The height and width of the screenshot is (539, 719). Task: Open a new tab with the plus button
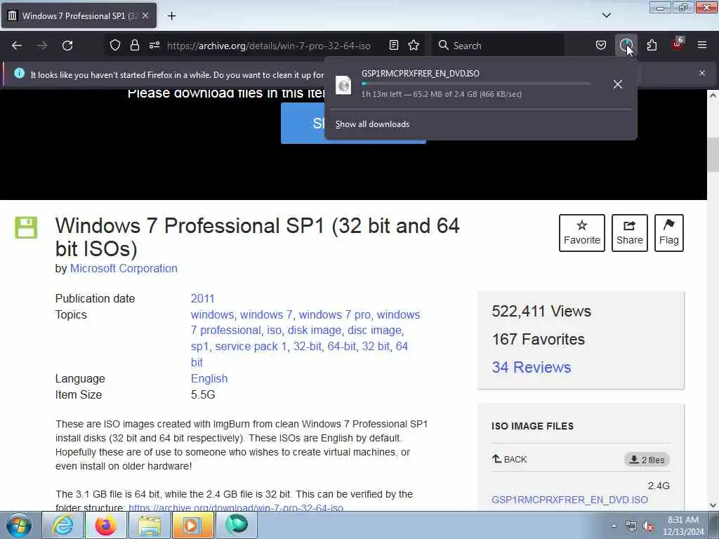pyautogui.click(x=171, y=16)
